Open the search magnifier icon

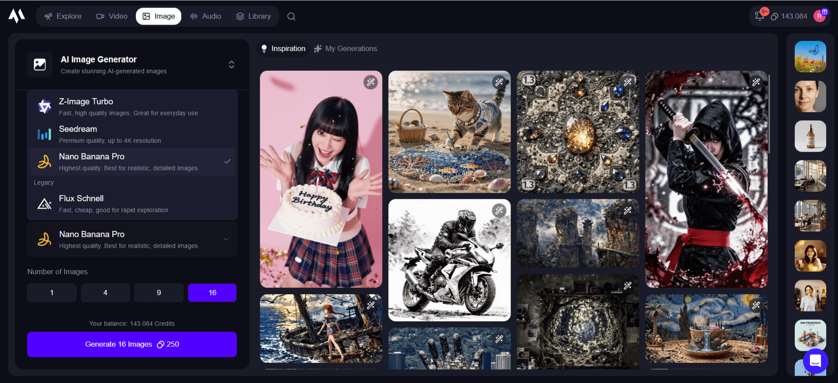tap(291, 17)
